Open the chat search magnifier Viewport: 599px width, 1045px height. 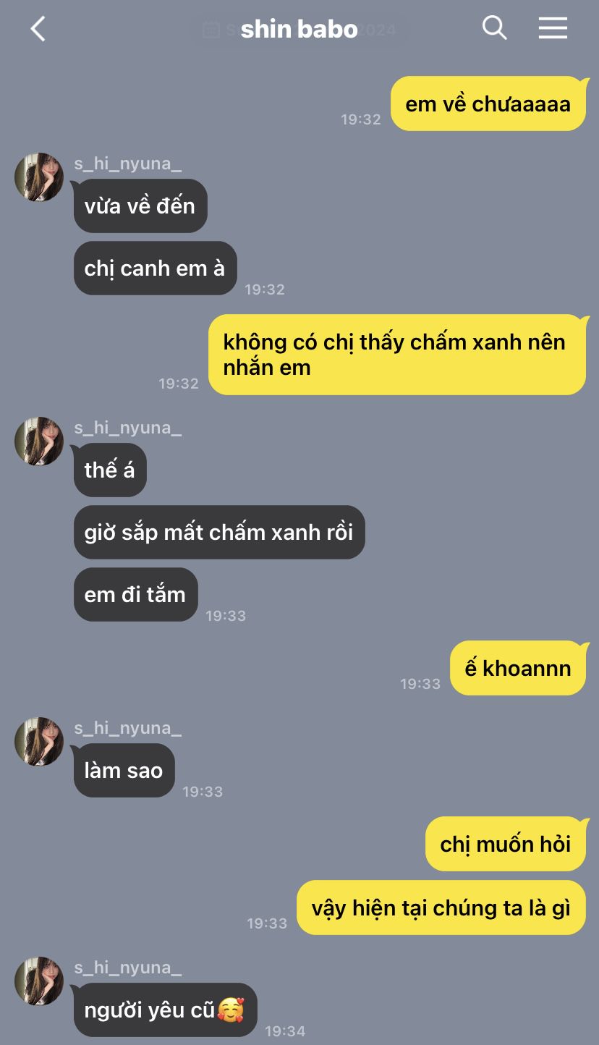(x=495, y=28)
